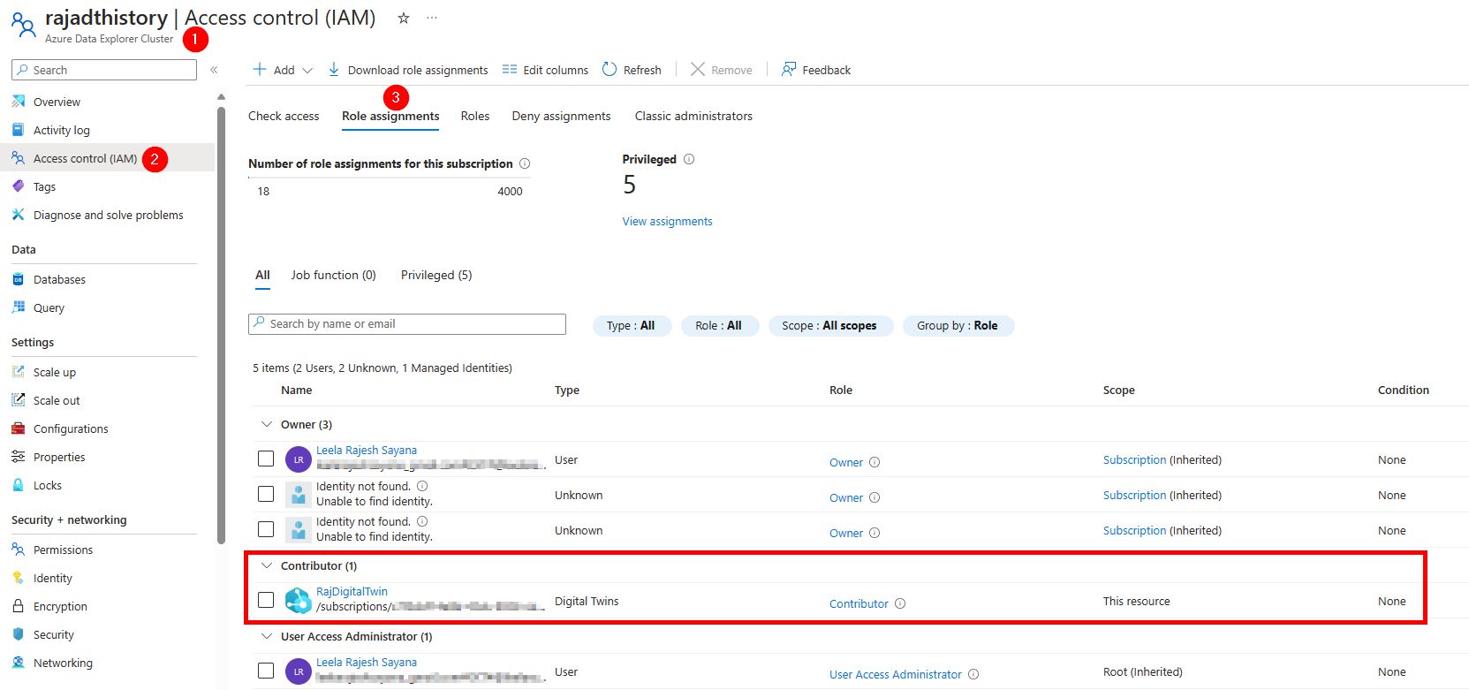Click the Search by name or email field
Screen dimensions: 1469x690
click(x=407, y=324)
